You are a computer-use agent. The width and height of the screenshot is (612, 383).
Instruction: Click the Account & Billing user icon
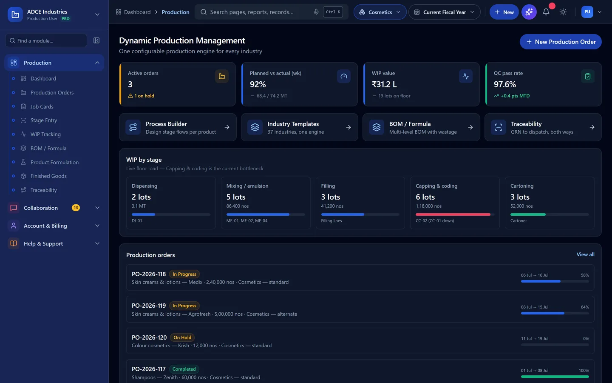14,226
